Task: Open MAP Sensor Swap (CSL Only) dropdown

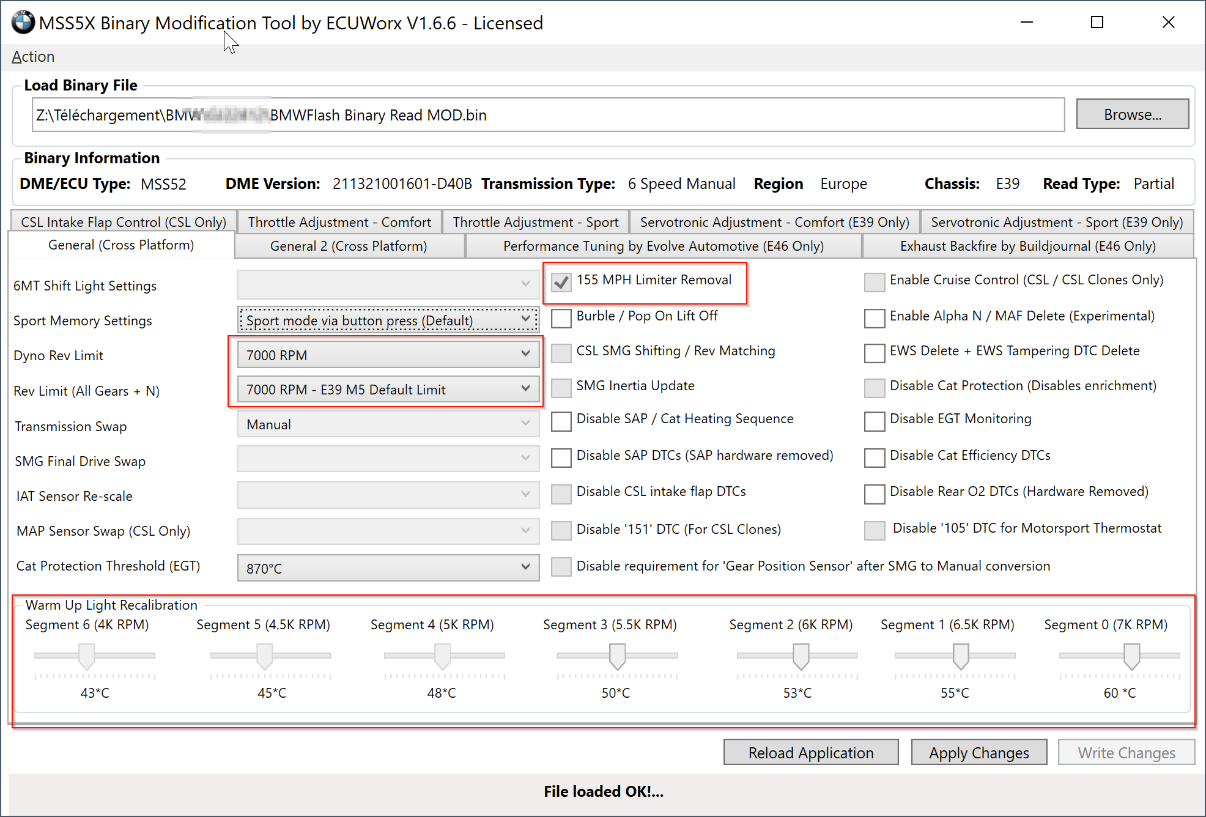Action: [x=388, y=531]
